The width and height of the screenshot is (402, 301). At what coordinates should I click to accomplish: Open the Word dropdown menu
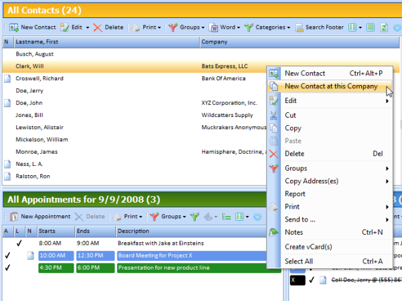click(x=239, y=27)
